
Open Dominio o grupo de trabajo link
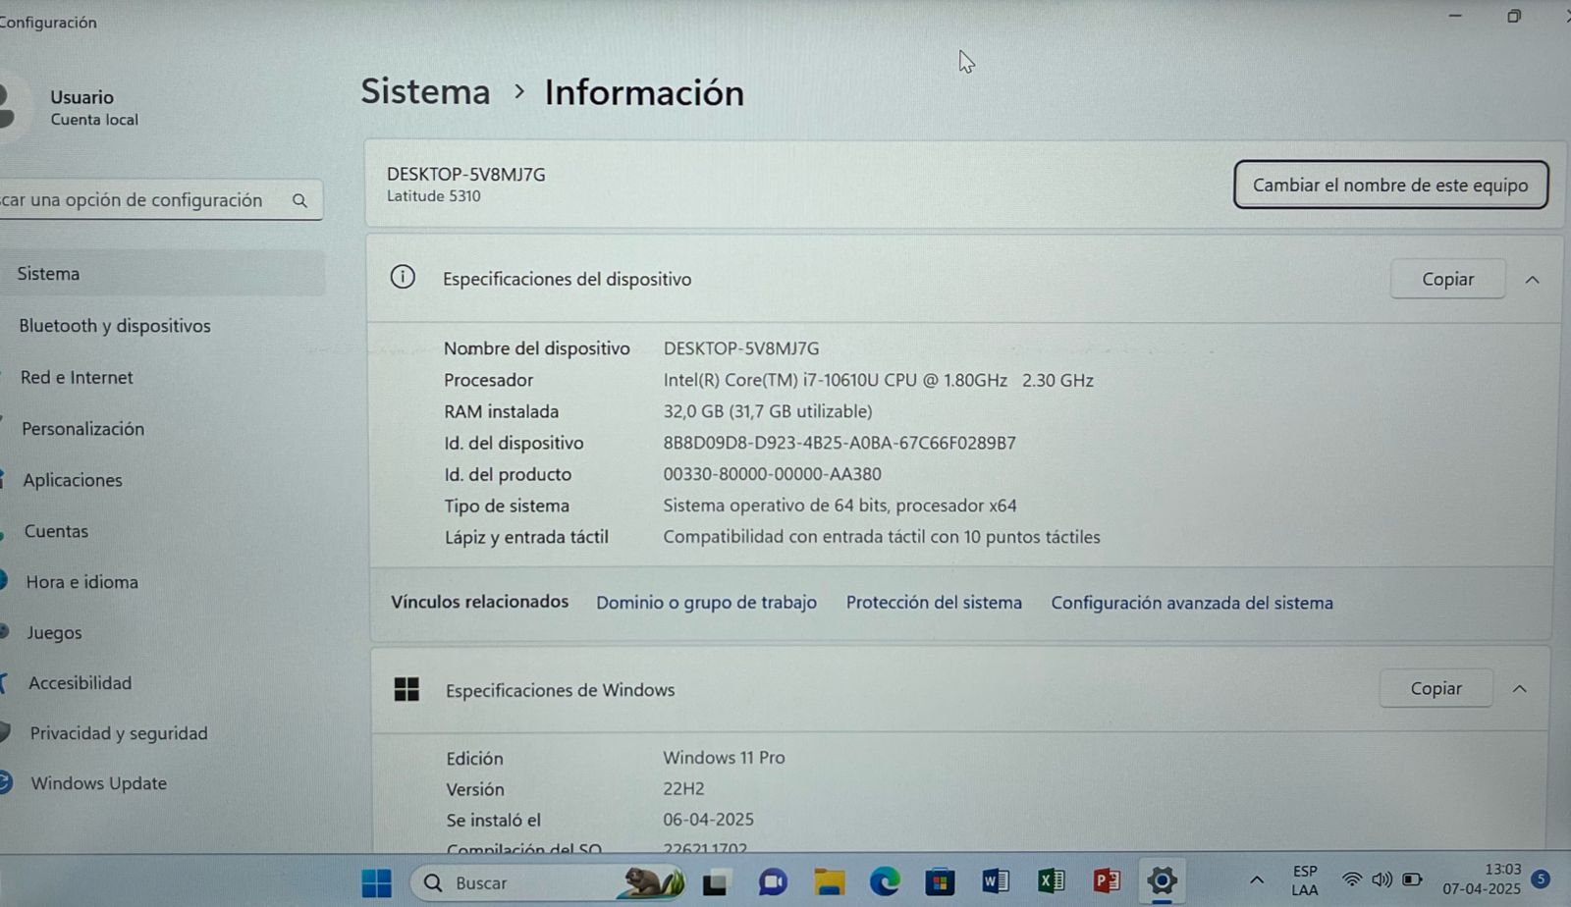coord(706,602)
